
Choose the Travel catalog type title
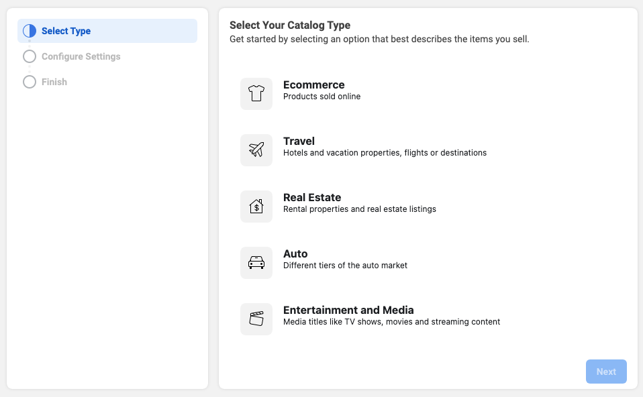pyautogui.click(x=299, y=141)
